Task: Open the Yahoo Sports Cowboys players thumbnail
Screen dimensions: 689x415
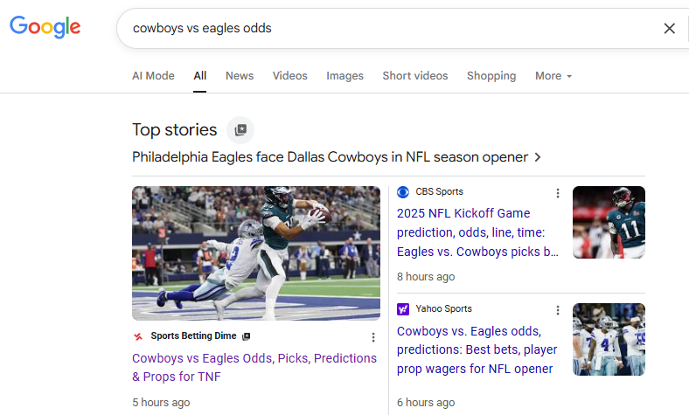Action: 609,340
